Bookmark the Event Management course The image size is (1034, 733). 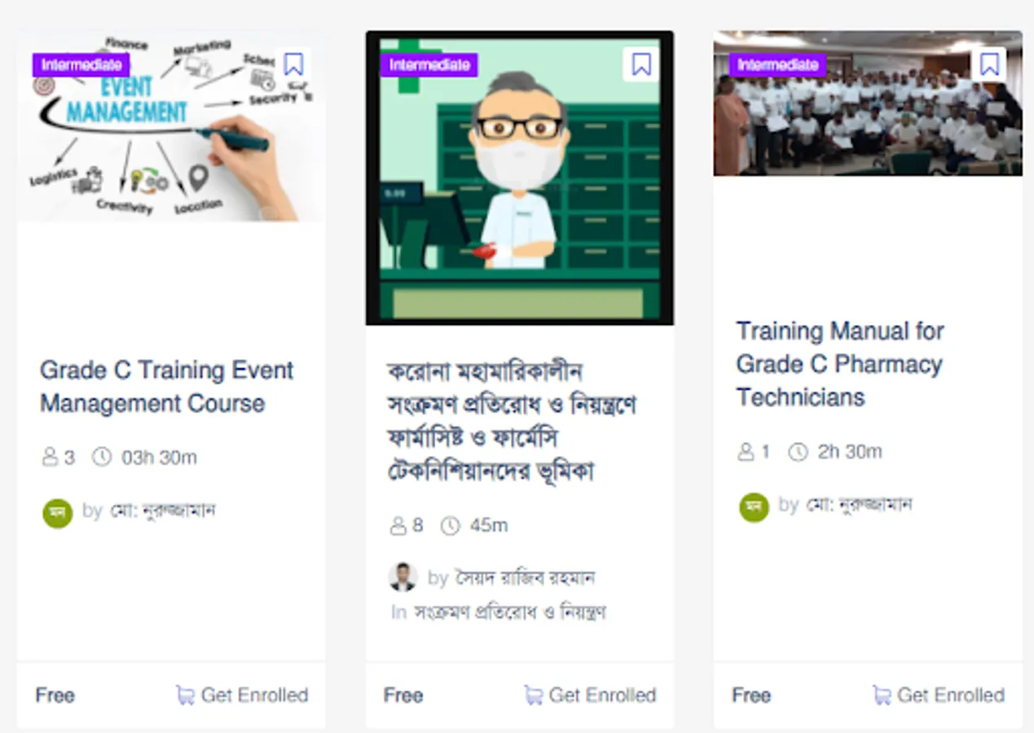coord(293,64)
